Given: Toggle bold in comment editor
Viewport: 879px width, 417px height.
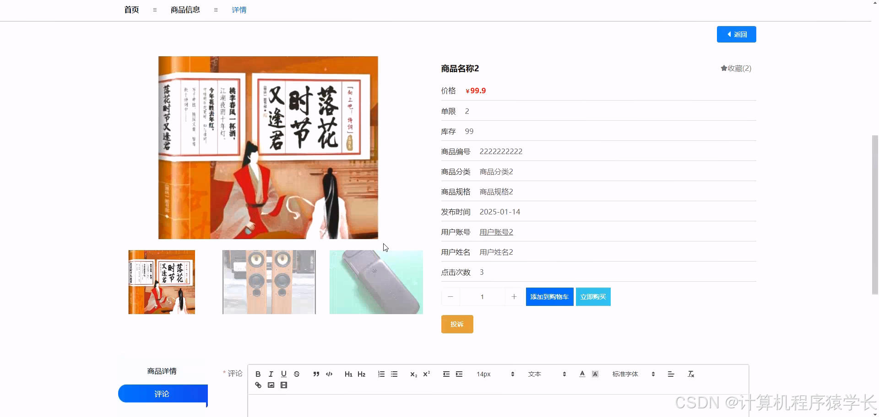Looking at the screenshot, I should (x=258, y=374).
